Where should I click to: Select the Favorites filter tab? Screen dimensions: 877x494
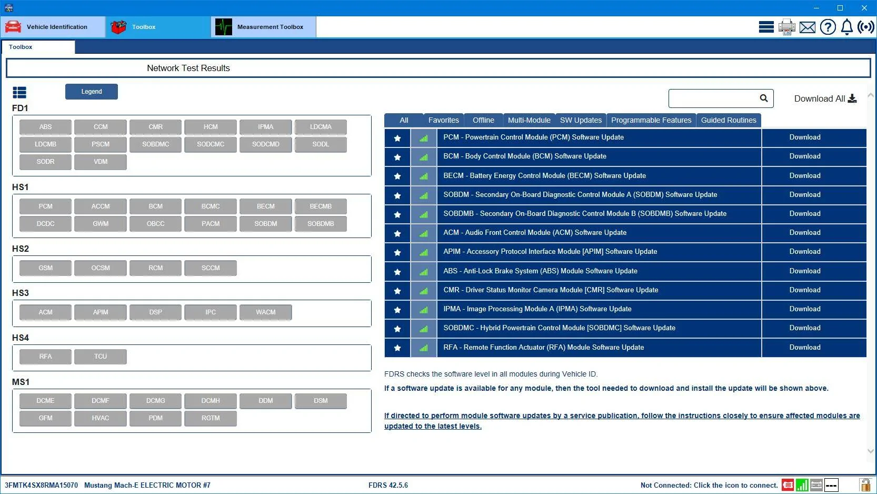444,120
